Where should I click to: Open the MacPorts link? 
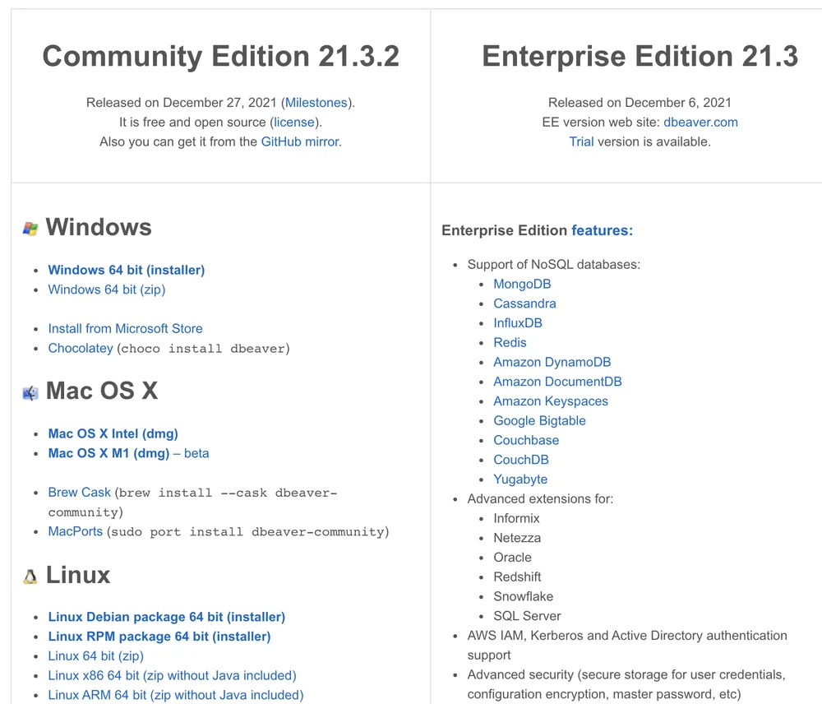point(76,531)
